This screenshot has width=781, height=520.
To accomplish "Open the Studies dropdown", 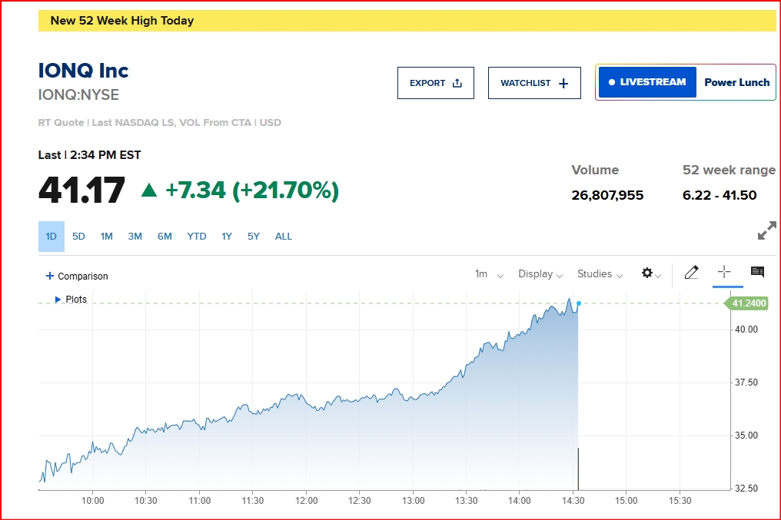I will 600,274.
